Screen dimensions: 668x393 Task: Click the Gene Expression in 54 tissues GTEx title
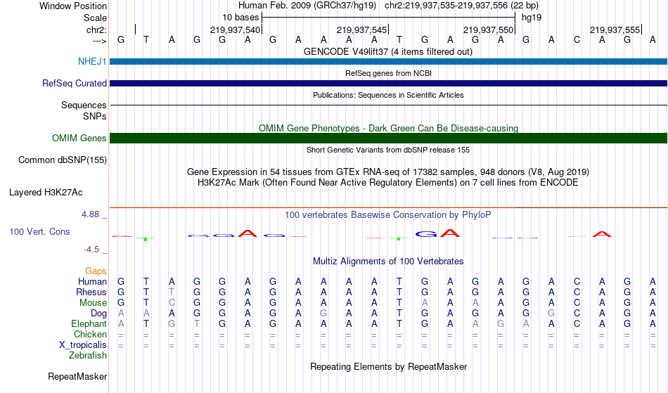click(388, 172)
